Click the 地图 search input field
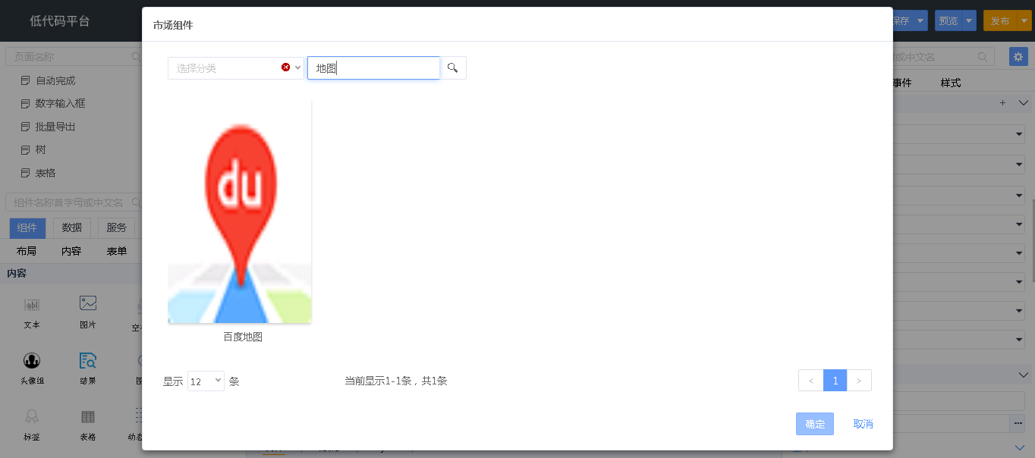This screenshot has width=1035, height=458. coord(373,68)
